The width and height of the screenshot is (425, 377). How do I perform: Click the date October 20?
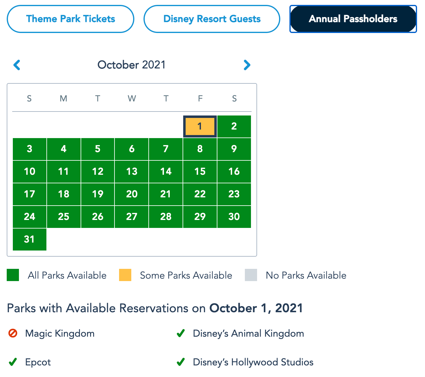(x=132, y=194)
